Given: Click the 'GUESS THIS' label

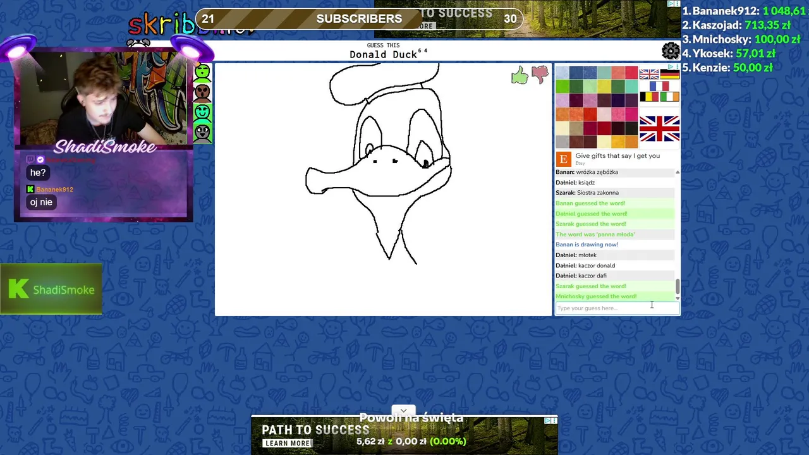Looking at the screenshot, I should click(383, 45).
